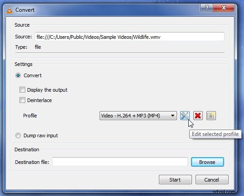
Task: Click the 'Source:' field label
Action: 24,37
